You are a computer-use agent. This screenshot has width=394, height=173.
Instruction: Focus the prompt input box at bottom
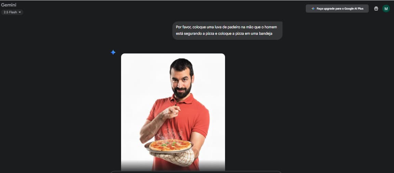click(196, 172)
